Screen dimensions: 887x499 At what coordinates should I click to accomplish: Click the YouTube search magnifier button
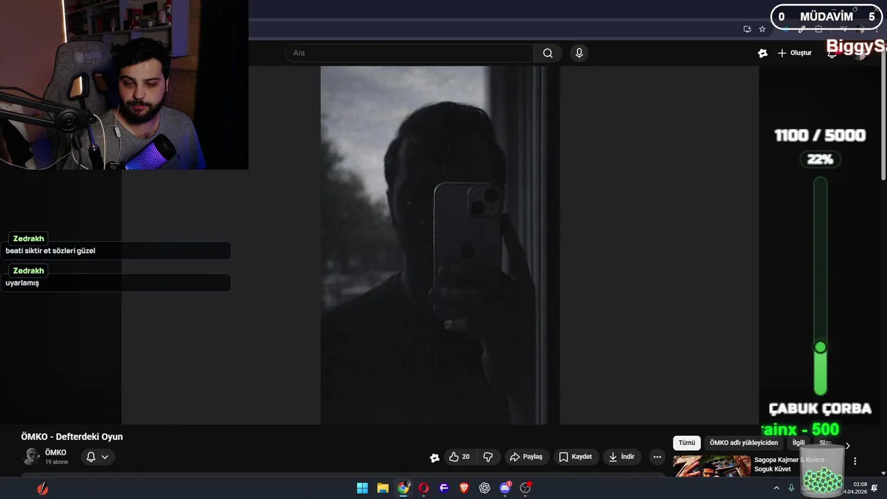[x=547, y=53]
